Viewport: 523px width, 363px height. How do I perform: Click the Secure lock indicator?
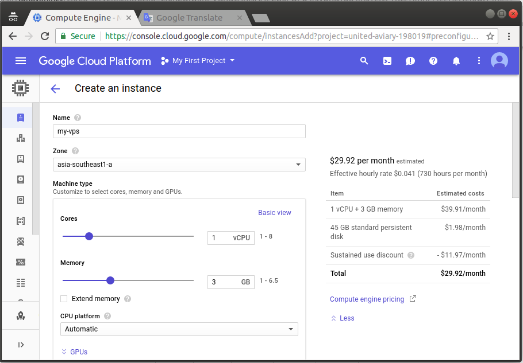click(x=78, y=36)
